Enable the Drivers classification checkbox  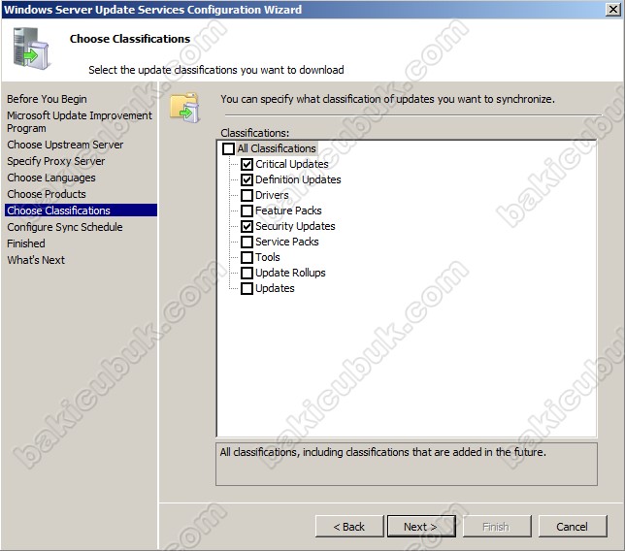(247, 195)
